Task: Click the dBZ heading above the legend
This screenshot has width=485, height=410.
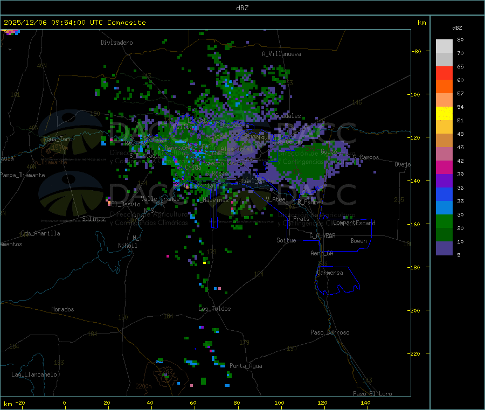Action: (457, 28)
